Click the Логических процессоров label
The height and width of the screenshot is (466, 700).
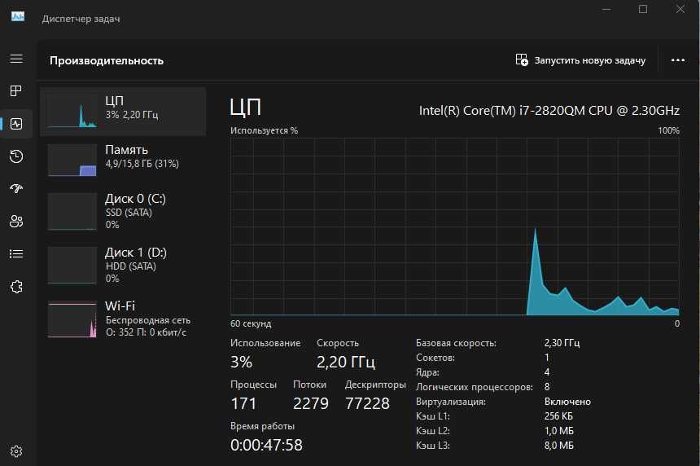coord(474,387)
